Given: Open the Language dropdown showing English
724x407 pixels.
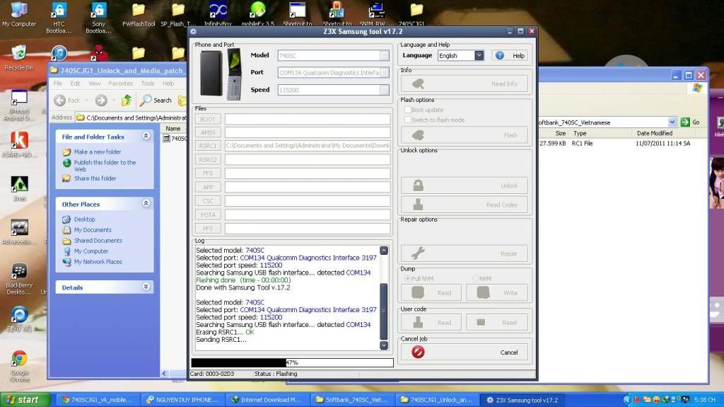Looking at the screenshot, I should tap(460, 55).
